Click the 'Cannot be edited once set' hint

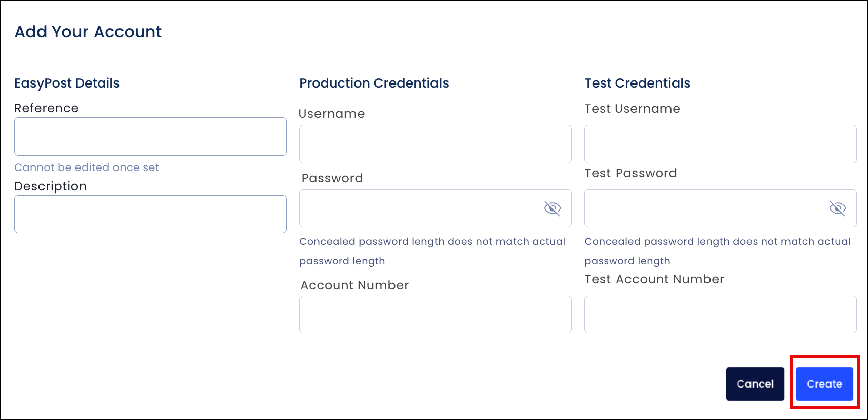pyautogui.click(x=87, y=167)
